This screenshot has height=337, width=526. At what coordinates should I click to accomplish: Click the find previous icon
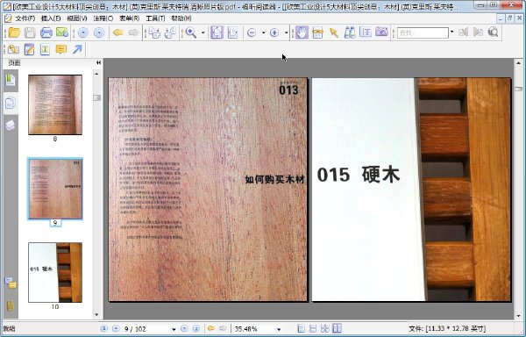[x=463, y=32]
